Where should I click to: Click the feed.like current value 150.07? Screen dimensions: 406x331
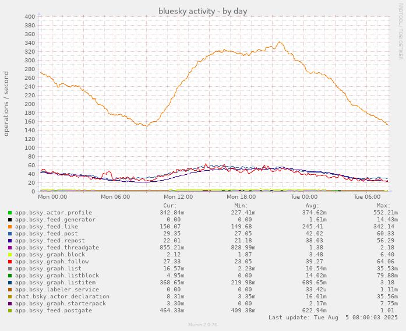click(170, 227)
